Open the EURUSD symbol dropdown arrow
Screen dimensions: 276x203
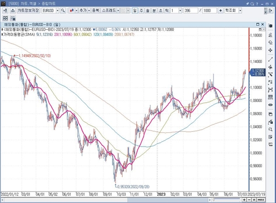pos(57,10)
